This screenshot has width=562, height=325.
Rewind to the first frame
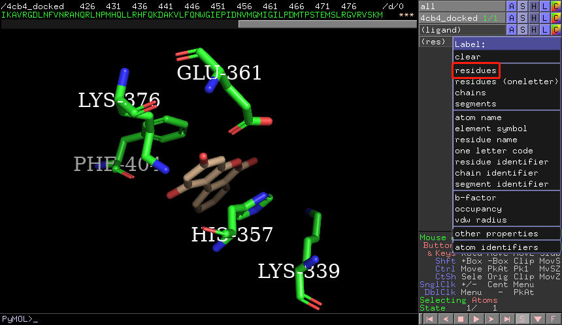tap(429, 319)
